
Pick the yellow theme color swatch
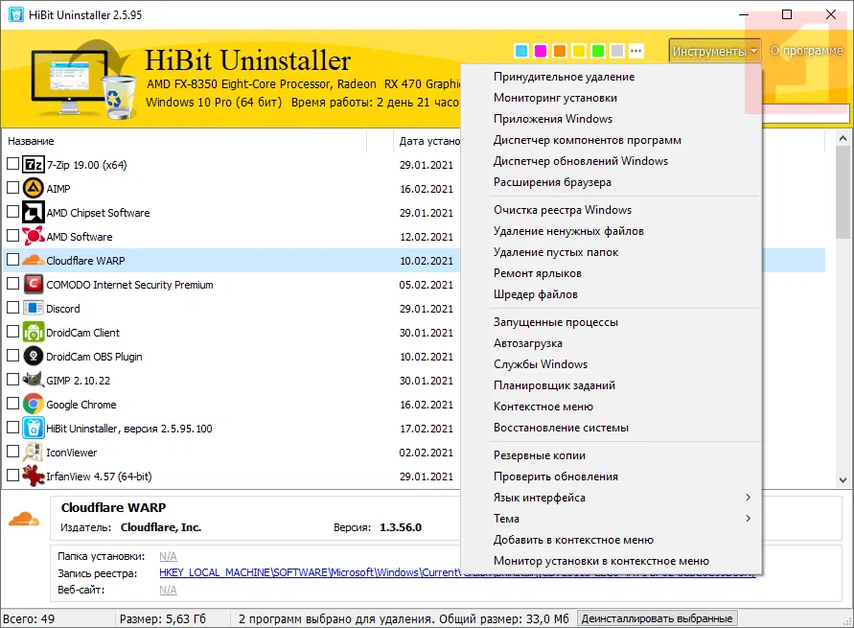click(579, 51)
